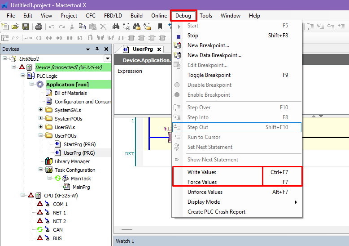The image size is (349, 246).
Task: Click the Print icon in toolbar
Action: tap(36, 27)
